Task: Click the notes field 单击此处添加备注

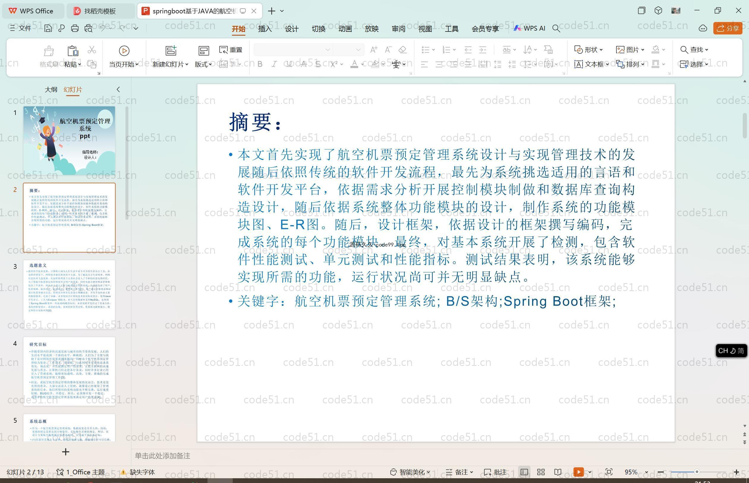Action: (x=163, y=456)
